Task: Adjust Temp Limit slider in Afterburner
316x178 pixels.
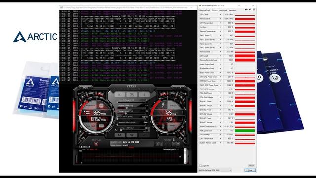Action: [x=132, y=113]
